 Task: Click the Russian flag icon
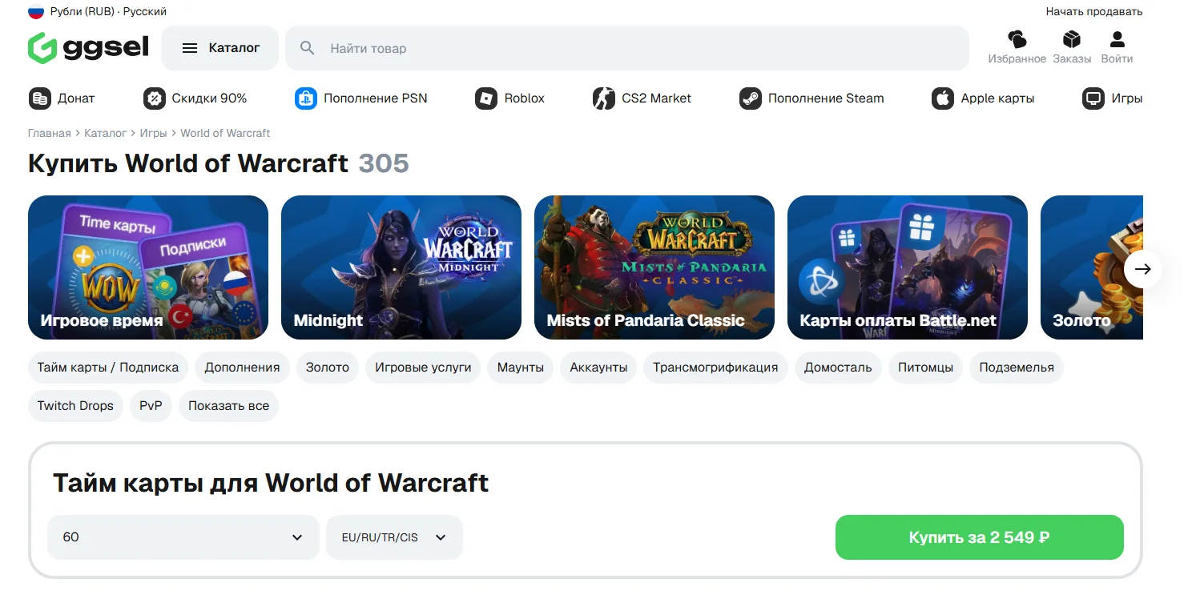point(35,11)
